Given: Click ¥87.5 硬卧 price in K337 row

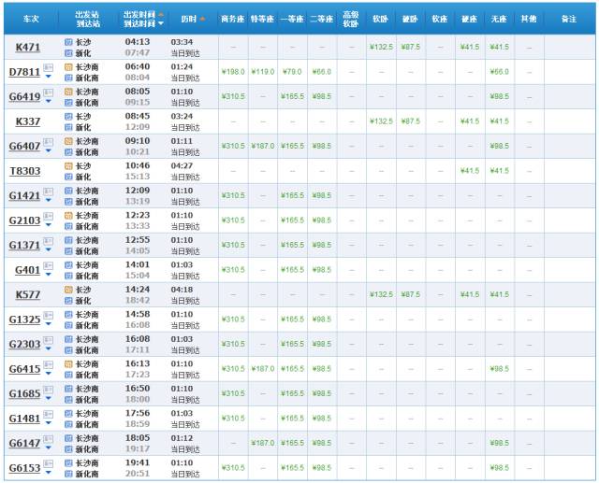Looking at the screenshot, I should point(411,121).
